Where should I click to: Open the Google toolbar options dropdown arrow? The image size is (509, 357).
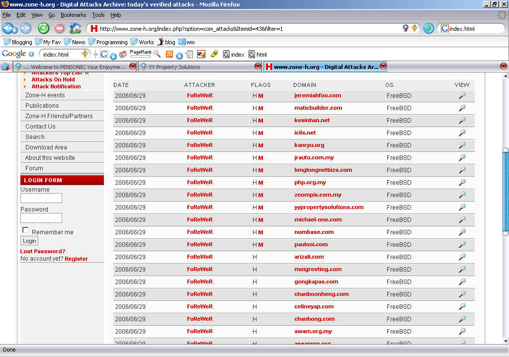click(31, 54)
